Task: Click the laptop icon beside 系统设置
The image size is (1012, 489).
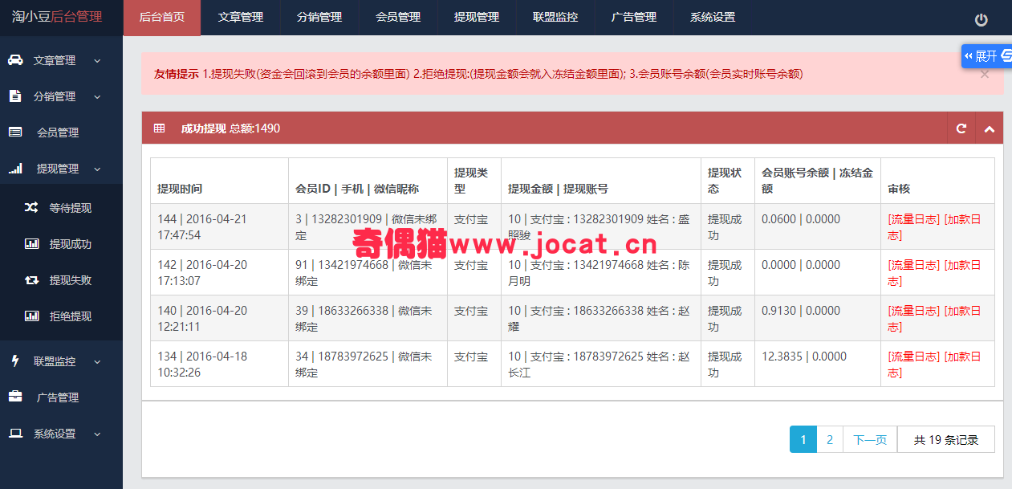Action: tap(15, 434)
